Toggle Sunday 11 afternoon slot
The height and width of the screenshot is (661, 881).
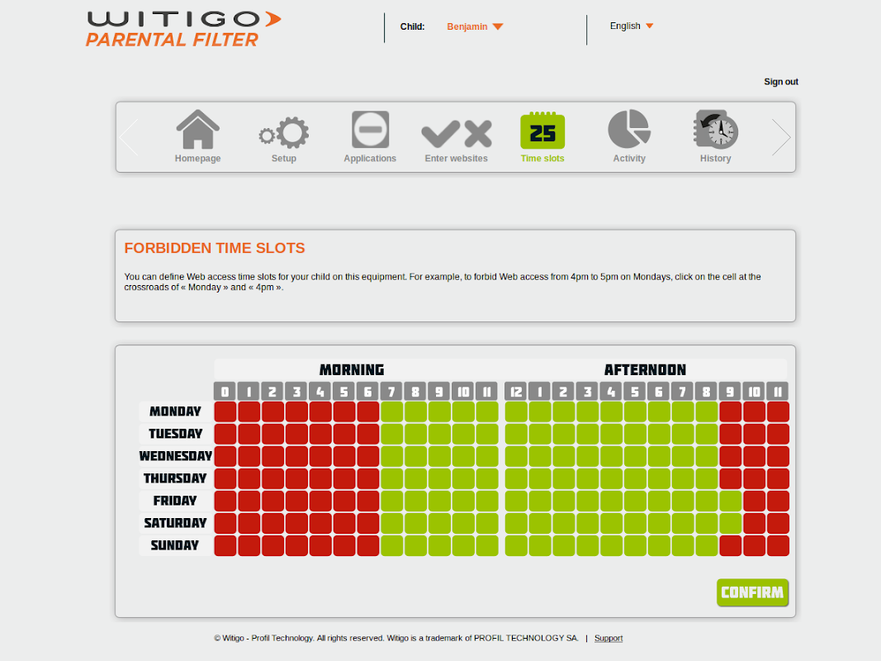tap(778, 546)
